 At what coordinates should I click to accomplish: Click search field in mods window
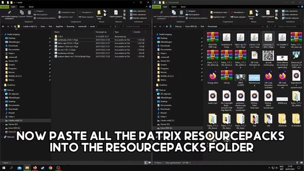pyautogui.click(x=135, y=27)
